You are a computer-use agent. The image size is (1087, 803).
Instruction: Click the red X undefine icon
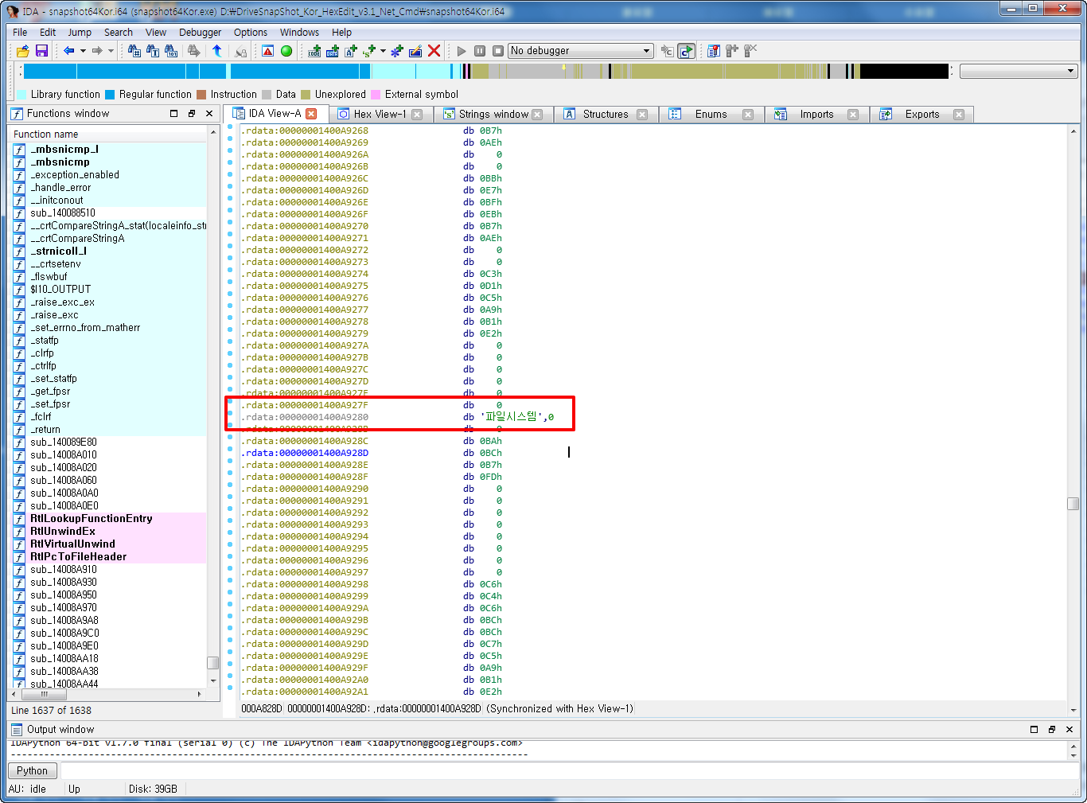click(x=434, y=51)
